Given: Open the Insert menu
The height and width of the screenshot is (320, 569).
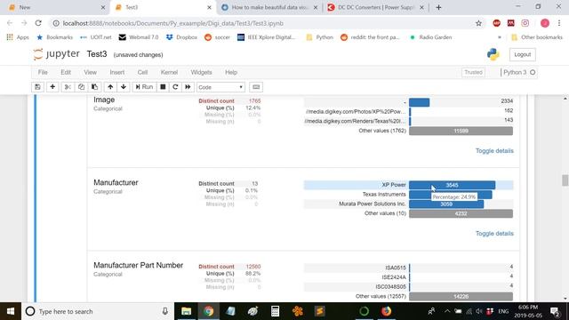Looking at the screenshot, I should 117,72.
